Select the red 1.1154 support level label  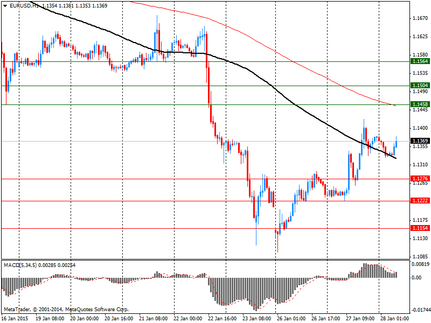[420, 228]
